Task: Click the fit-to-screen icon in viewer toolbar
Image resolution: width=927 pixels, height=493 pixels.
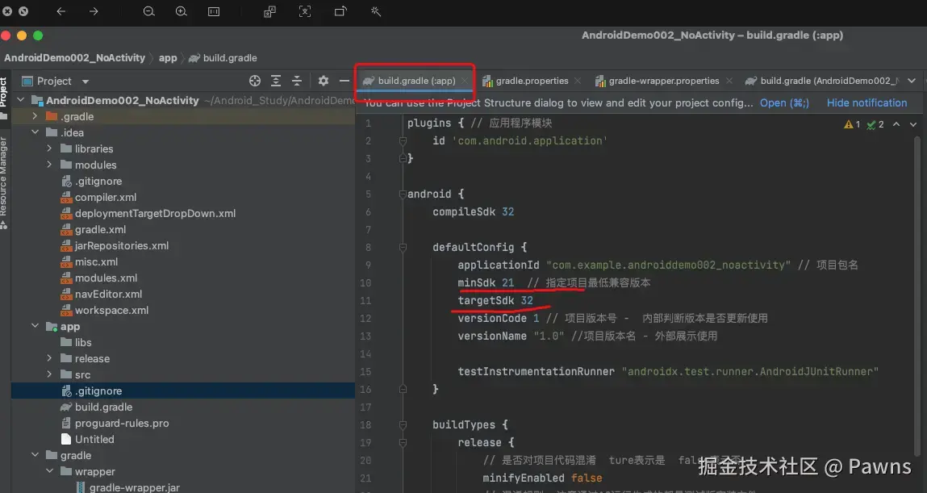Action: [304, 11]
